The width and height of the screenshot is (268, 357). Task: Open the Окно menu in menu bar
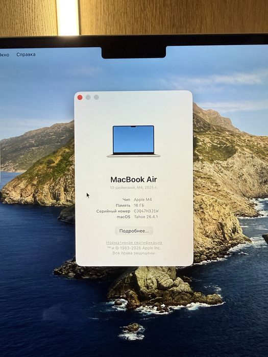point(4,55)
